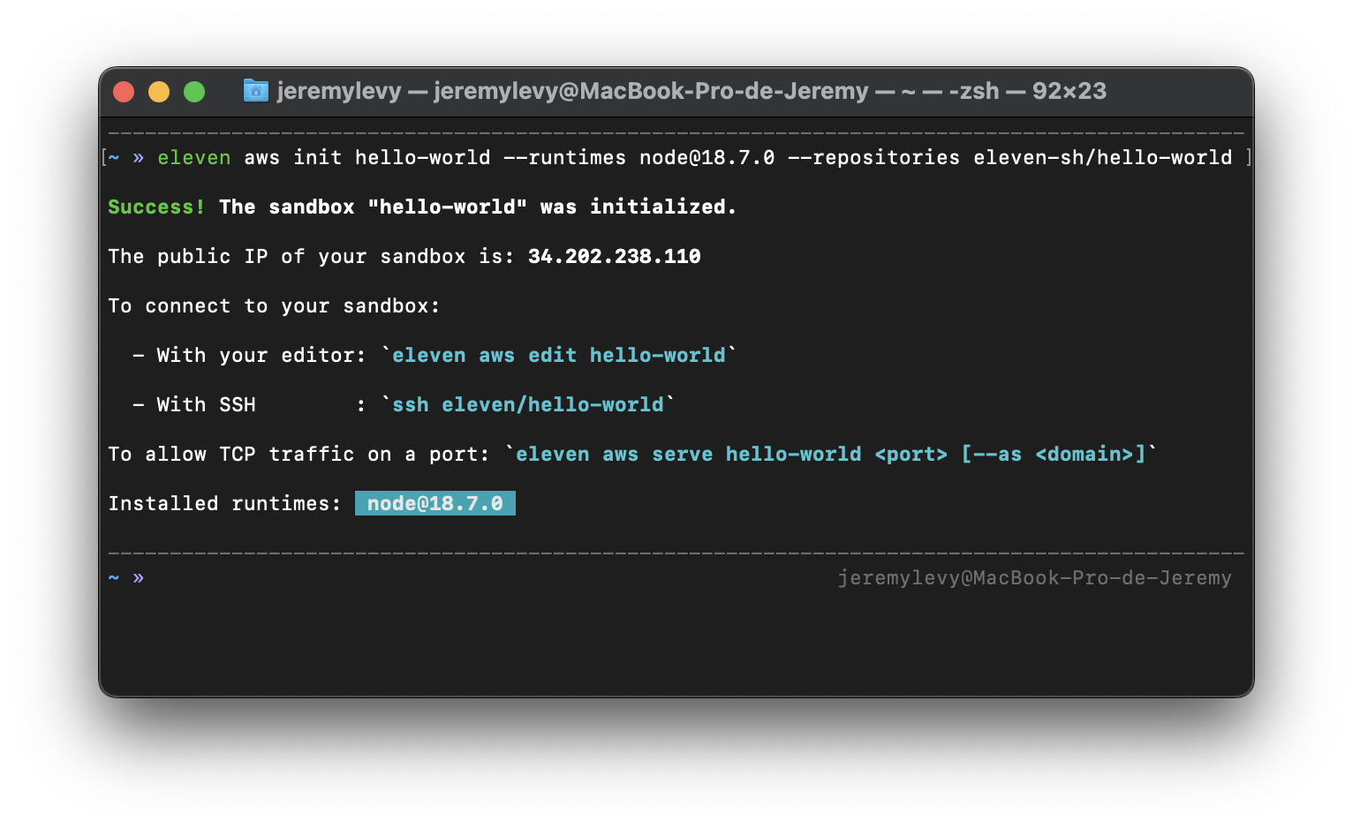Click the yellow minimize traffic light
Image resolution: width=1353 pixels, height=828 pixels.
(x=159, y=91)
